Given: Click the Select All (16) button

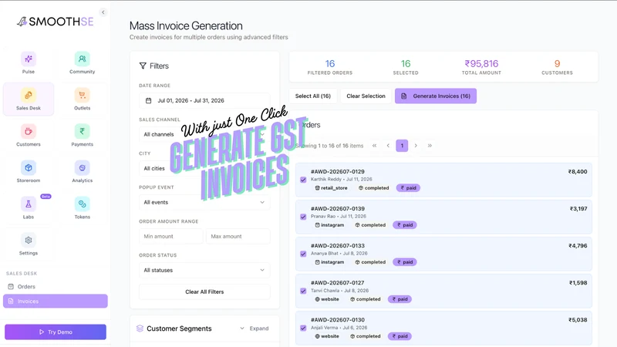Looking at the screenshot, I should (313, 96).
